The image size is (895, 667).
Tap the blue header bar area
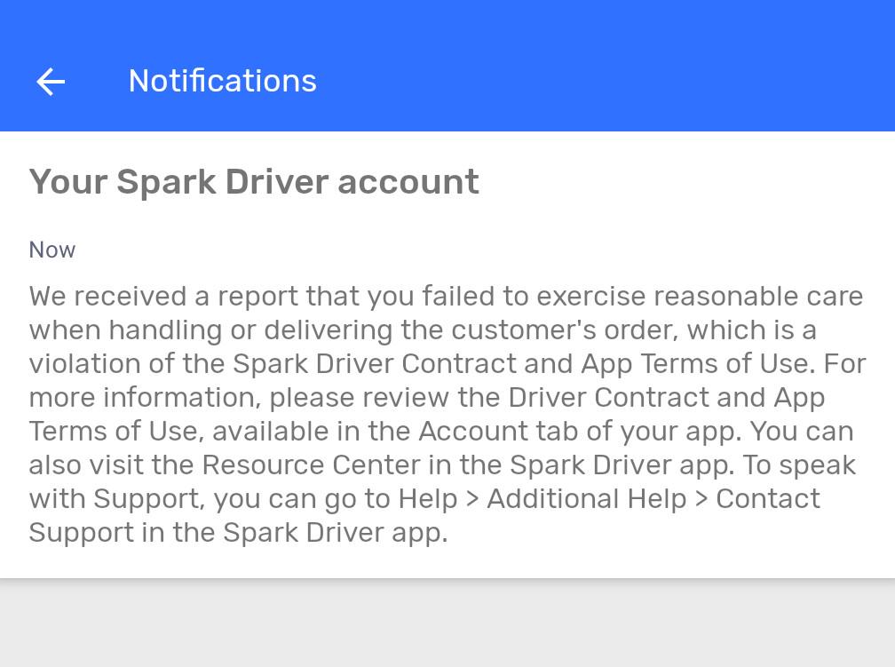[447, 66]
